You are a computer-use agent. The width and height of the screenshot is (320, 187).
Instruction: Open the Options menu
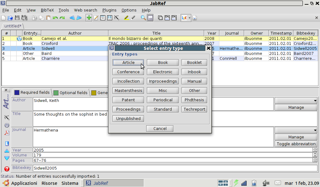tap(129, 10)
